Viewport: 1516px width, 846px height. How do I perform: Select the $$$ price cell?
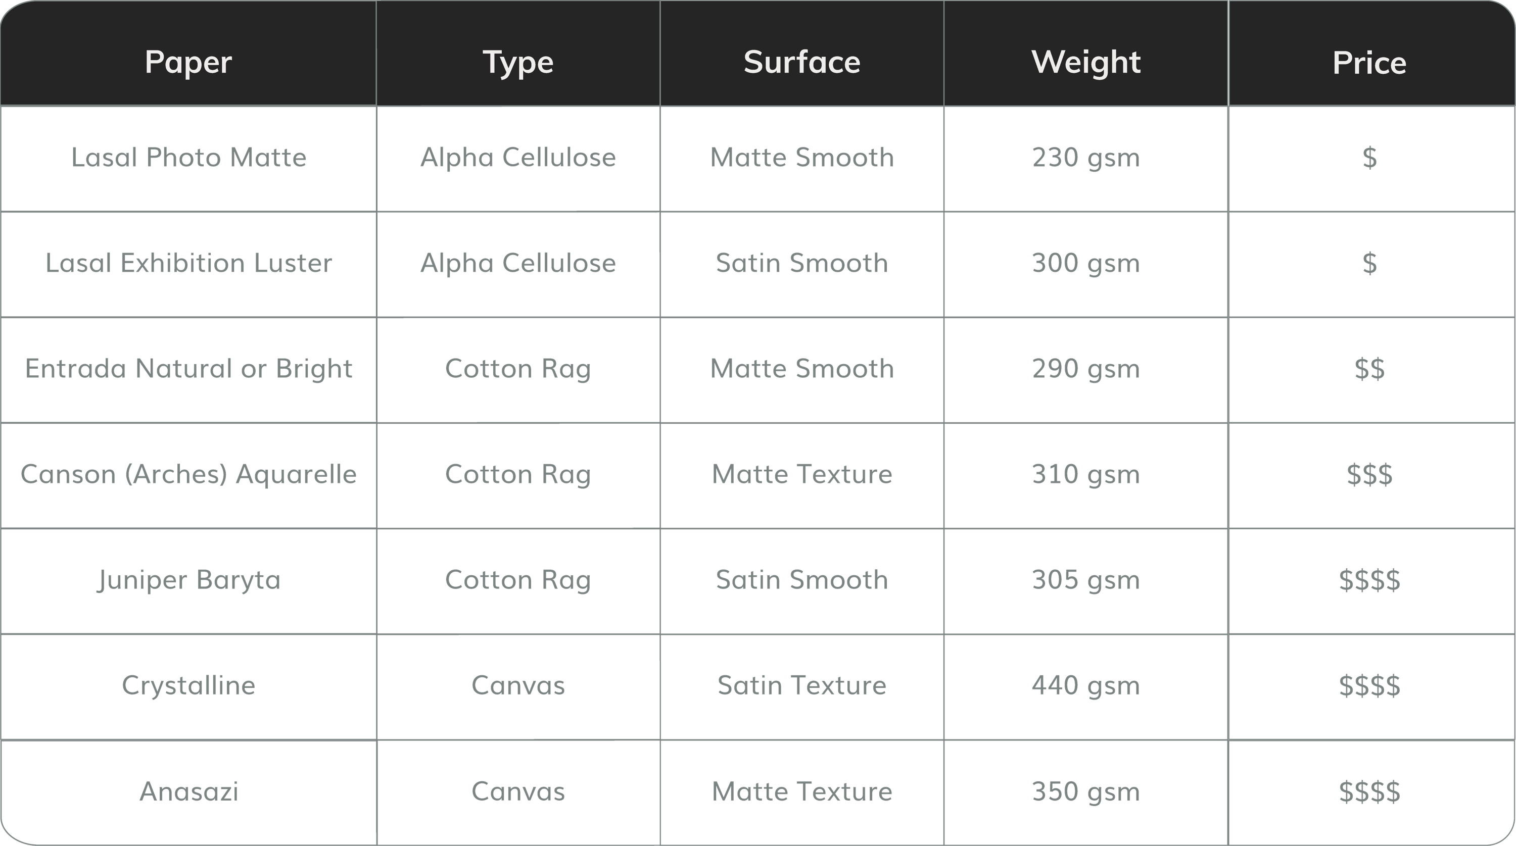click(1371, 474)
